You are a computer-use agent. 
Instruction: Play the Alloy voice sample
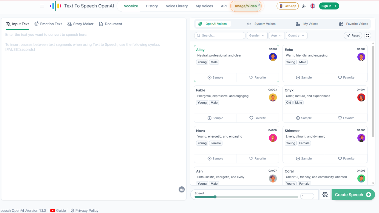[215, 78]
